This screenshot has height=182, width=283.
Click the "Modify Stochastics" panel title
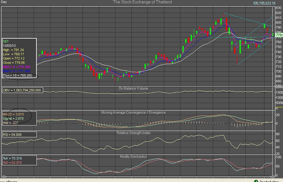(134, 156)
